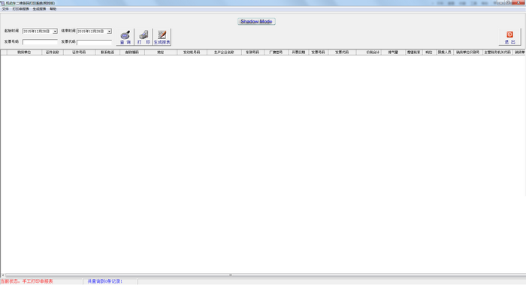Screen dimensions: 526x285
Task: Click the 生产企业名称 column header
Action: (x=224, y=53)
